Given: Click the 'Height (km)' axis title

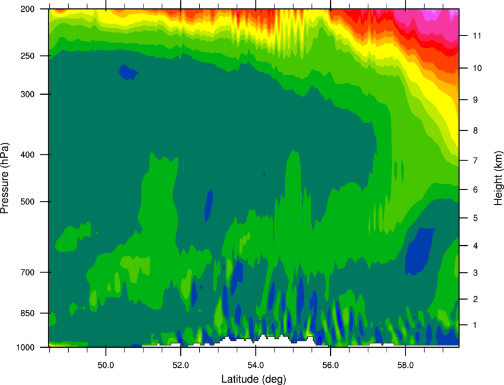Looking at the screenshot, I should [x=498, y=178].
